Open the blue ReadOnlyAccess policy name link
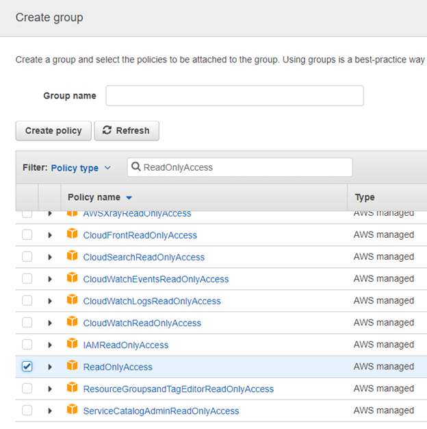The width and height of the screenshot is (427, 429). [118, 367]
